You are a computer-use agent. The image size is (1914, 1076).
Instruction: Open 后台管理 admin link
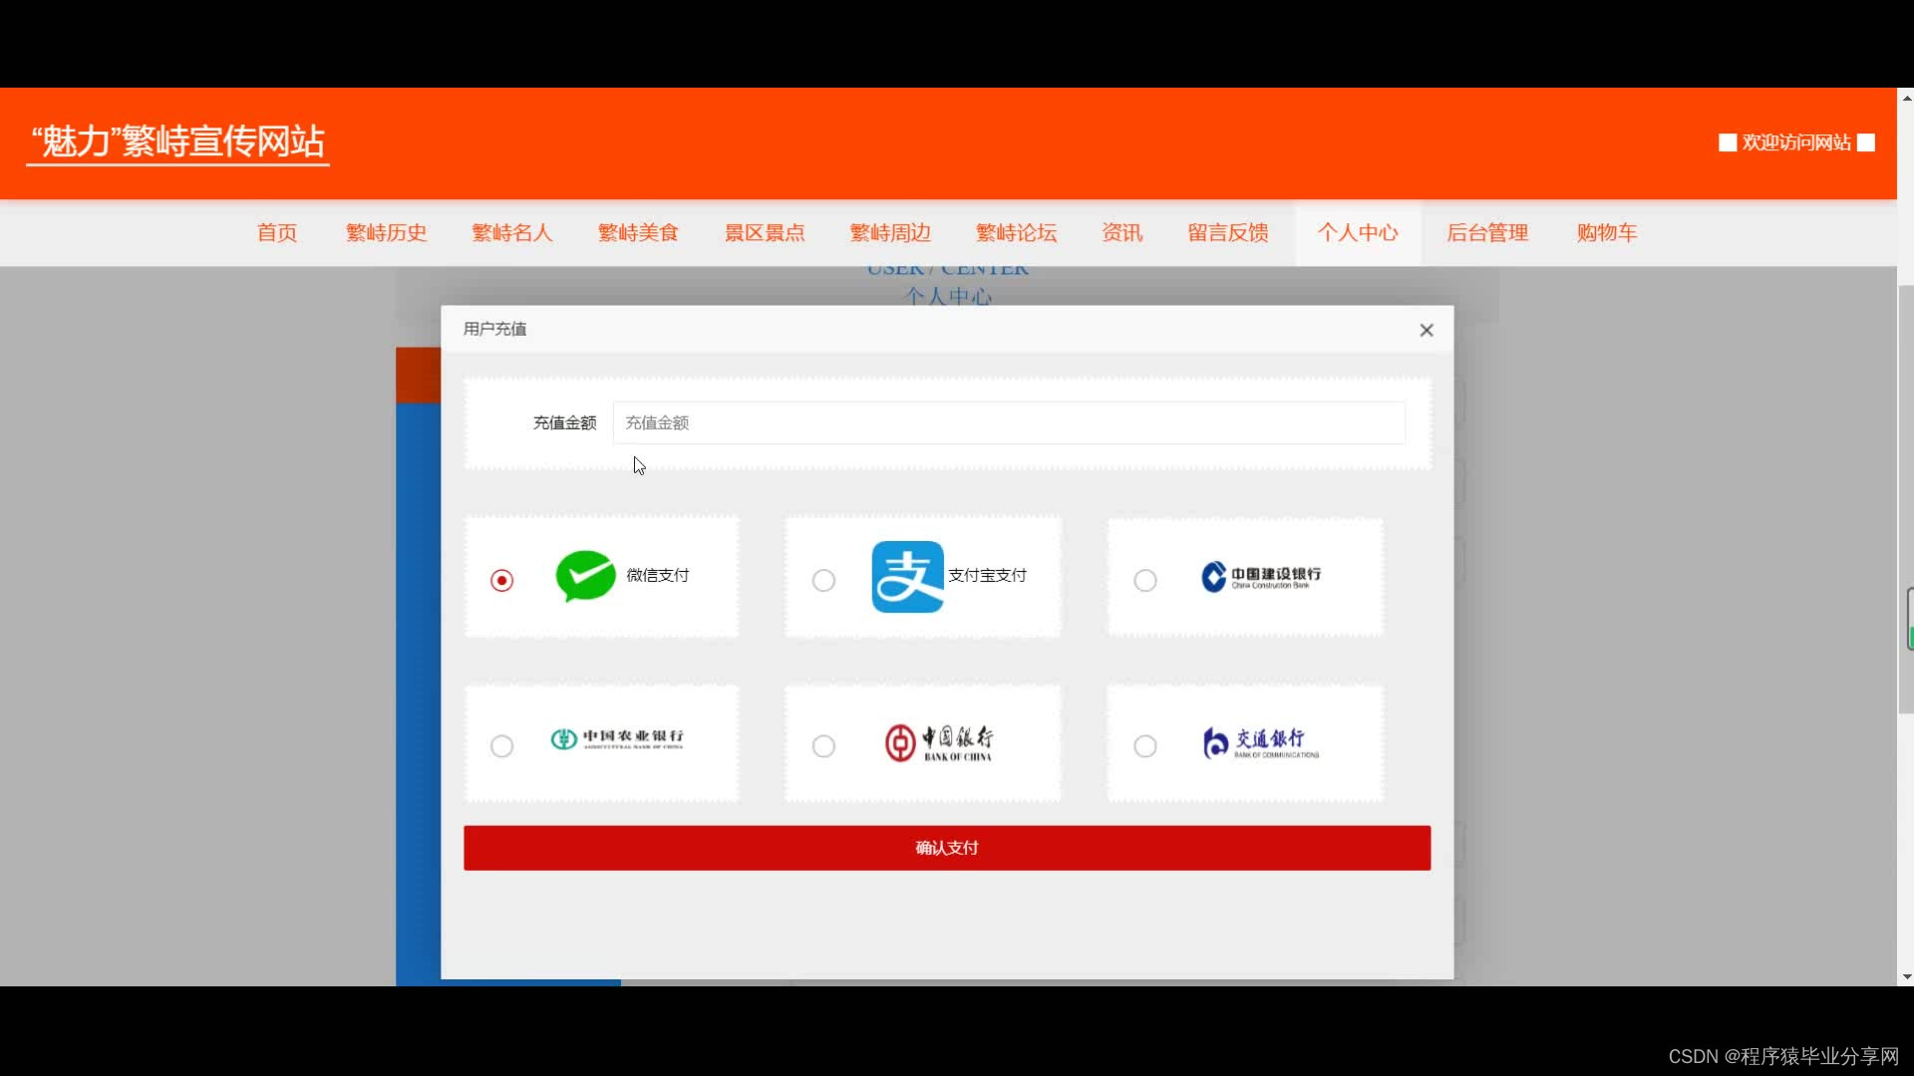[x=1487, y=232]
